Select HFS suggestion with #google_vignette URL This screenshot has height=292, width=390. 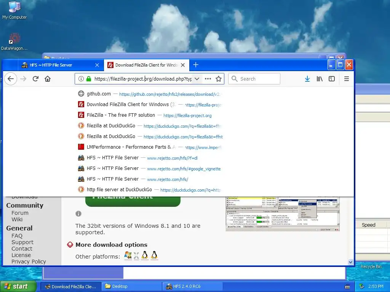149,168
